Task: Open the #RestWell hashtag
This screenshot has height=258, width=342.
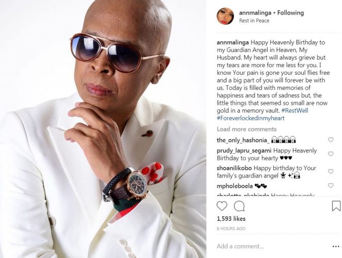Action: pos(294,110)
